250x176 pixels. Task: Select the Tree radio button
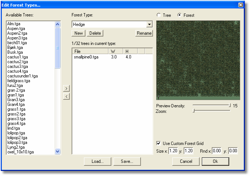point(159,15)
